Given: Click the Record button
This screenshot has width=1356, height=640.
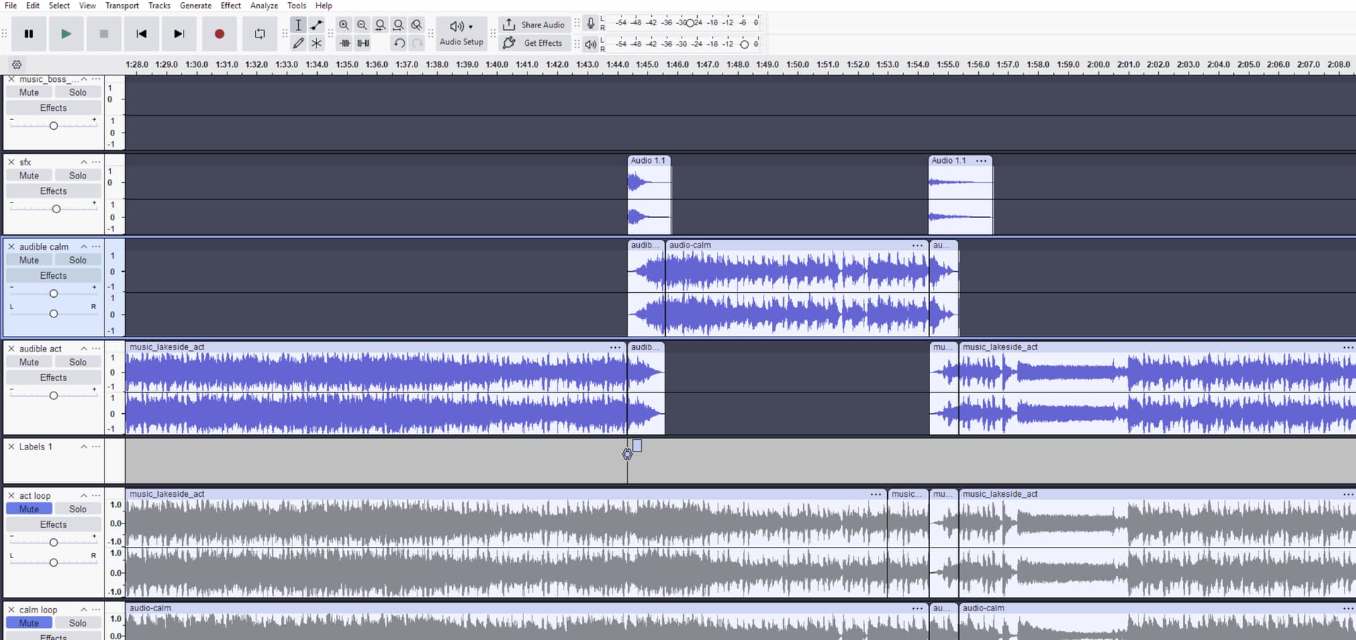Looking at the screenshot, I should [x=219, y=34].
